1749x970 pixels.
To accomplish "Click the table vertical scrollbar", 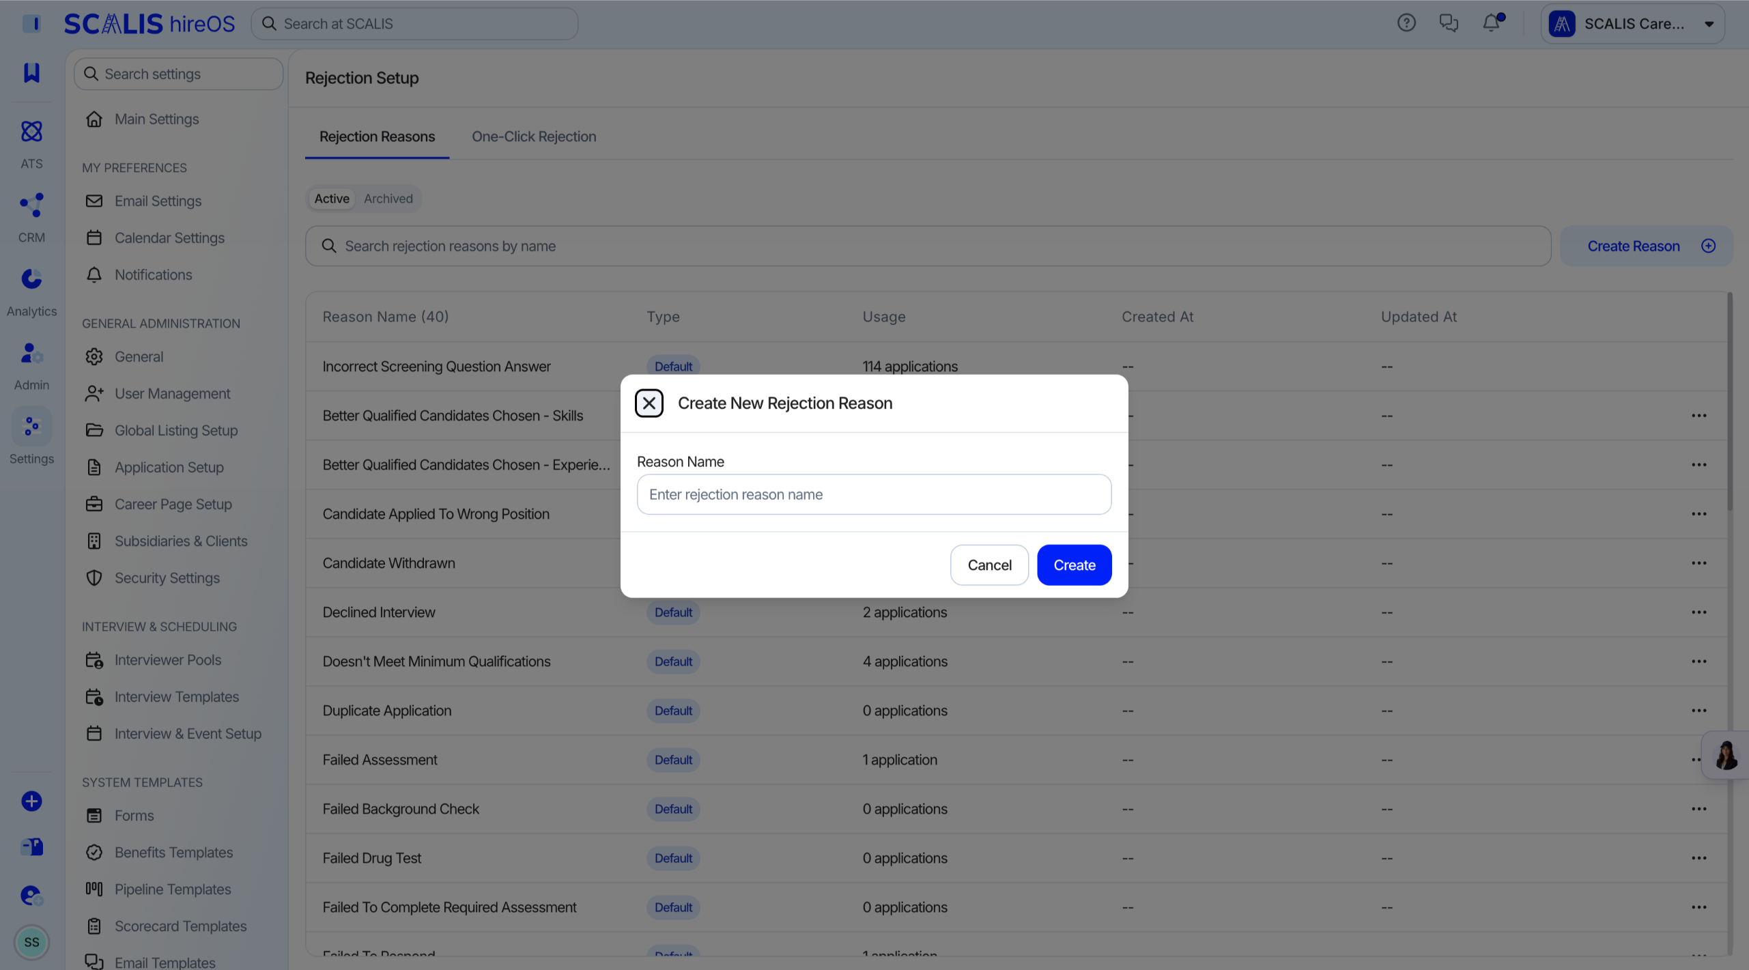I will pos(1729,403).
